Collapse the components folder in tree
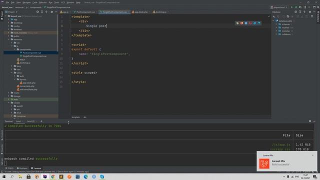Screen dimensions: 320x180 [14, 49]
